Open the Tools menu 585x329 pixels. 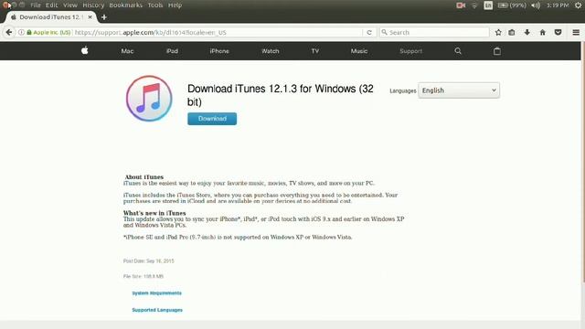point(154,5)
